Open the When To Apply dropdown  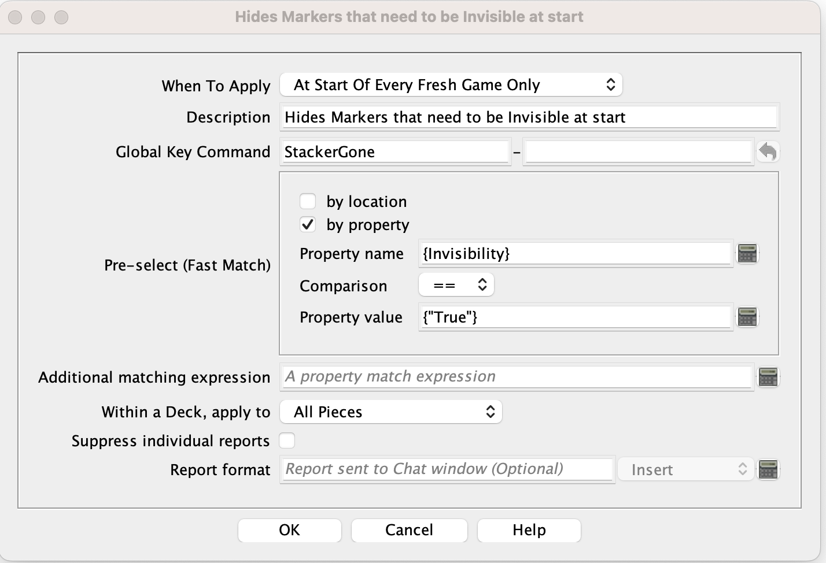[451, 85]
